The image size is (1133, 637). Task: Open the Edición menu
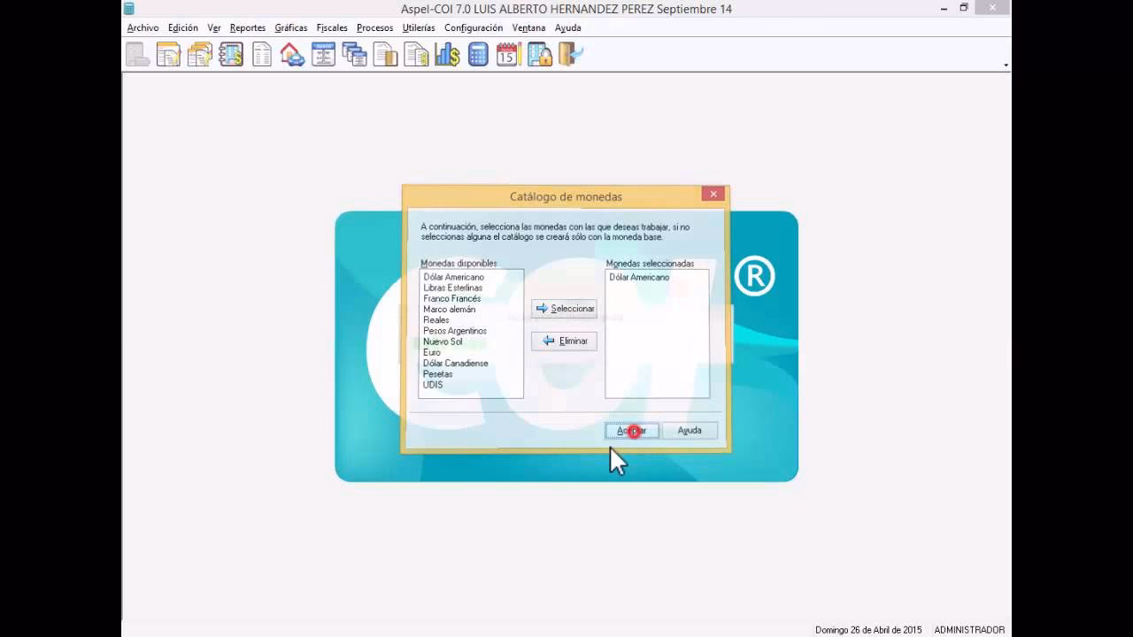183,28
